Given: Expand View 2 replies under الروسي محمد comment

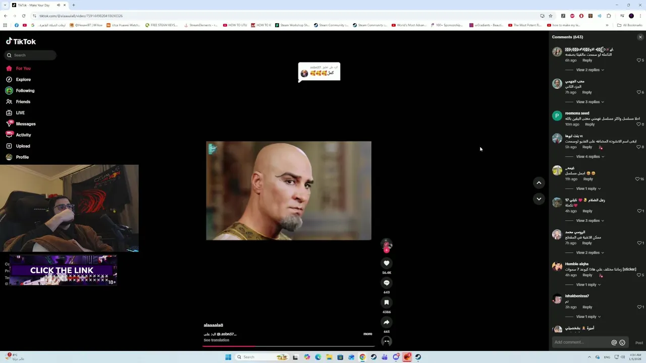Looking at the screenshot, I should [x=590, y=253].
